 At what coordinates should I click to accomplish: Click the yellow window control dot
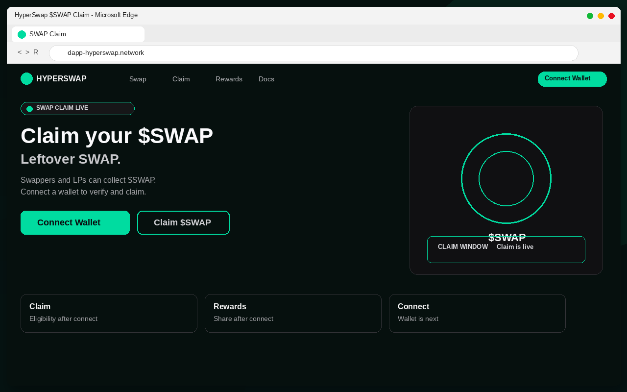pyautogui.click(x=601, y=16)
